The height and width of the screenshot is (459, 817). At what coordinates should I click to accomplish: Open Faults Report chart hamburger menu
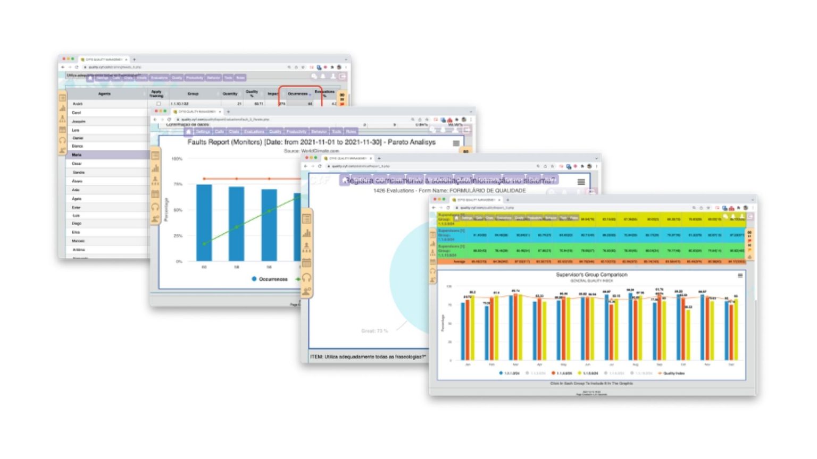pos(456,143)
